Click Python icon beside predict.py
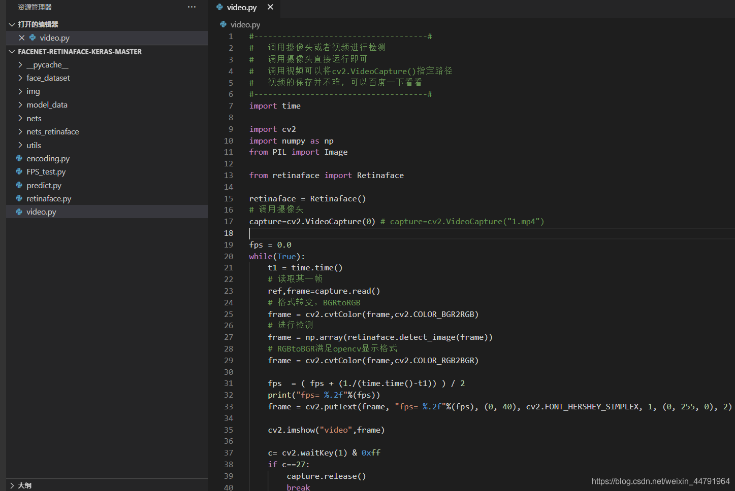 tap(19, 185)
